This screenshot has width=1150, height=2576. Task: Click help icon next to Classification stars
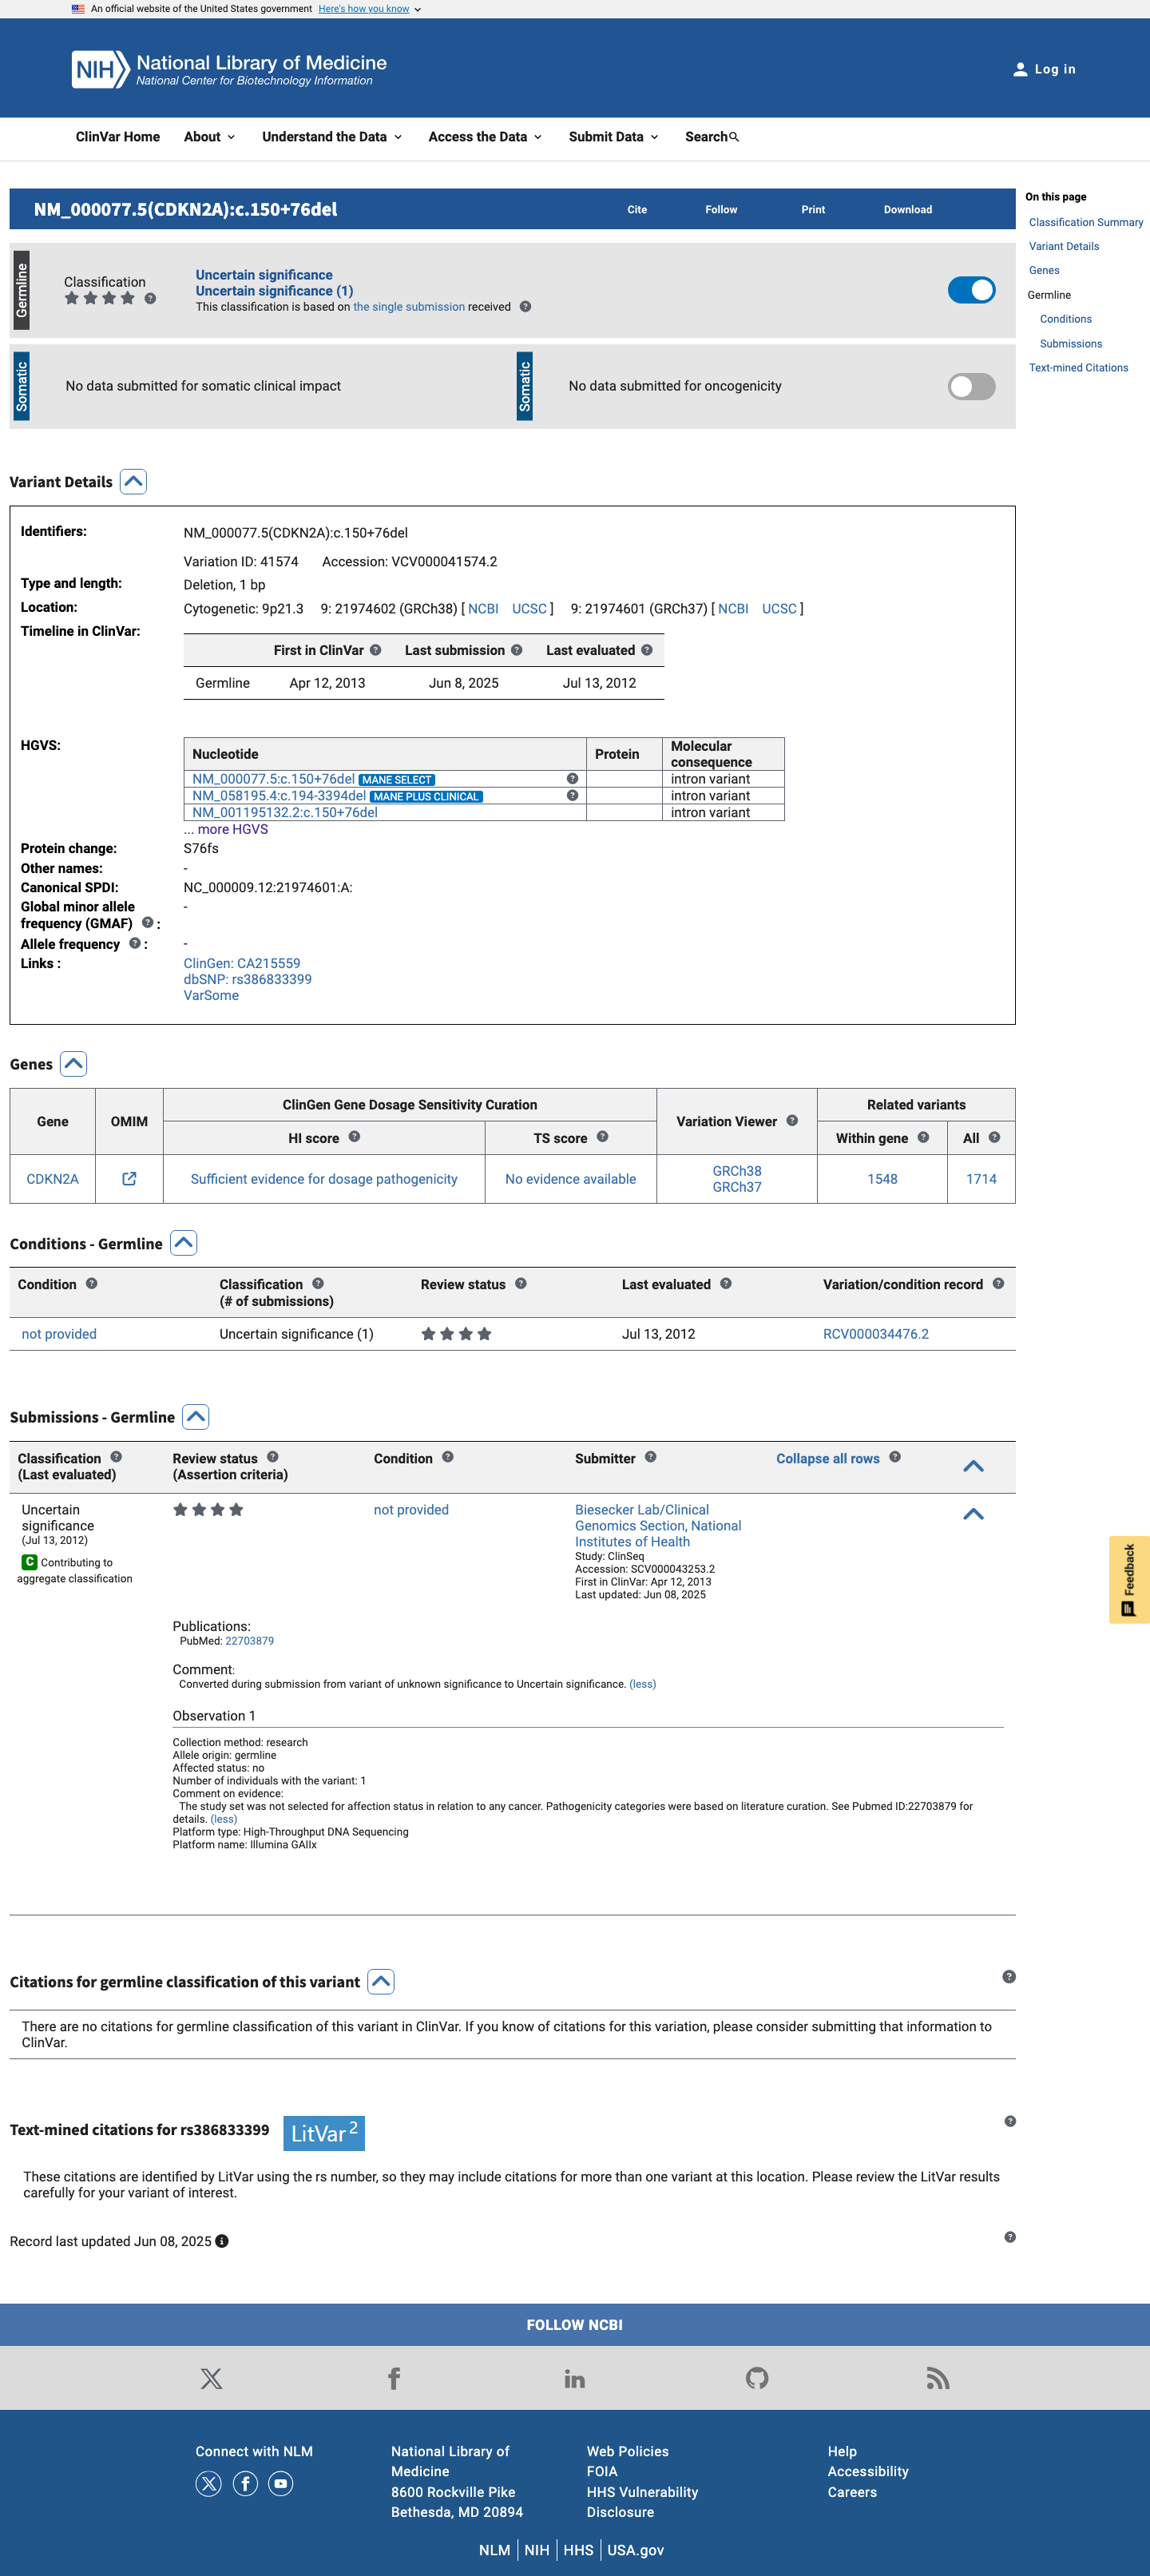(150, 298)
